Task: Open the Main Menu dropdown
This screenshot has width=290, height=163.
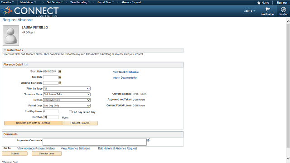Action: (x=28, y=2)
